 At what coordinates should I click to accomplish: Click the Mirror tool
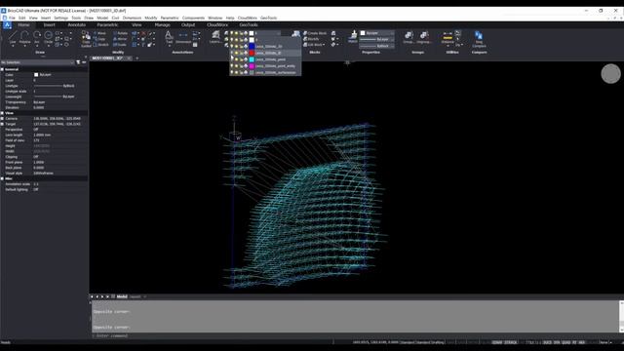click(x=120, y=39)
